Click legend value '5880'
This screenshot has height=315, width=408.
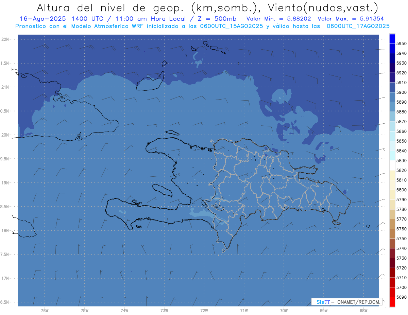click(401, 112)
